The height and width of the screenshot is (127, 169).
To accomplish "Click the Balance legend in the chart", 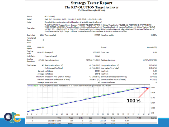I will point(30,86).
